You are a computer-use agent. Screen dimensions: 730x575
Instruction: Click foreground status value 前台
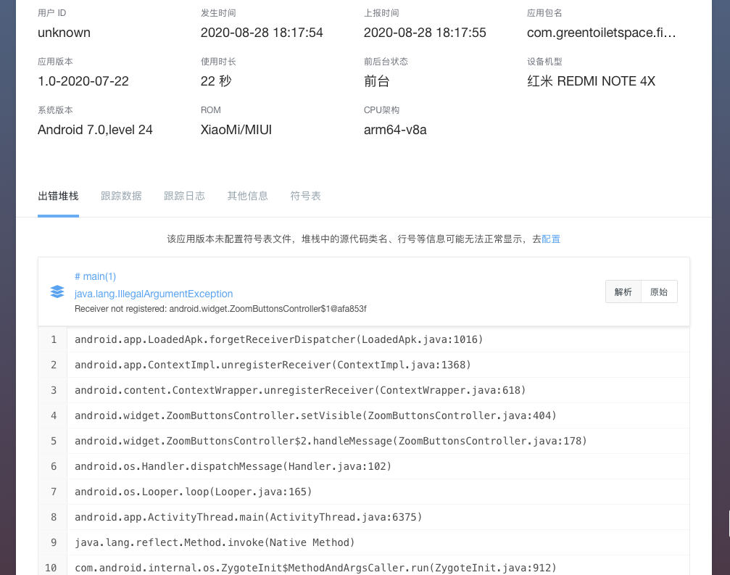pos(377,81)
